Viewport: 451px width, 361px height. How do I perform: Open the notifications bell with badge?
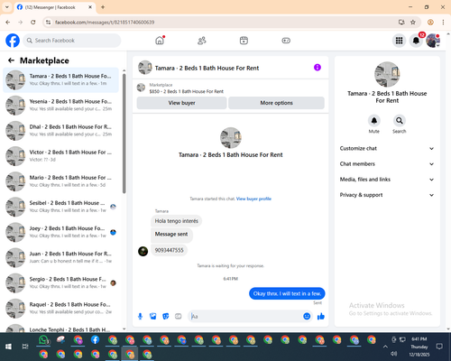point(416,41)
